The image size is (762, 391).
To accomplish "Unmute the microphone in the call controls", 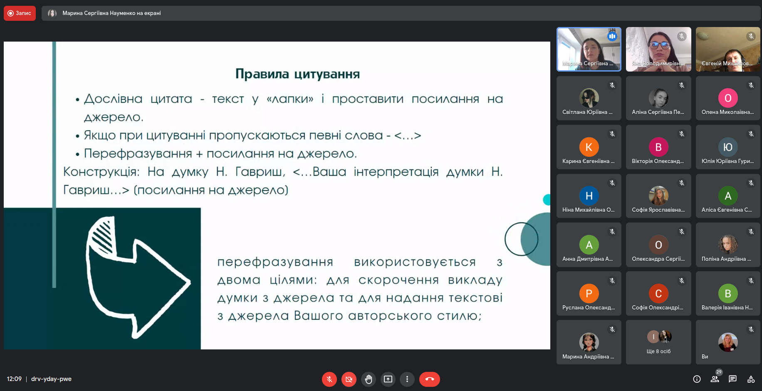I will coord(329,379).
